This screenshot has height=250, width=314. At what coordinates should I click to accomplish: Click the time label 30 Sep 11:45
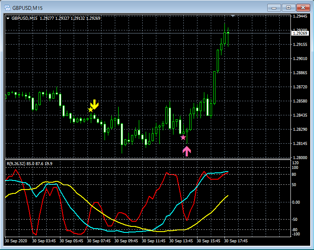pyautogui.click(x=154, y=241)
